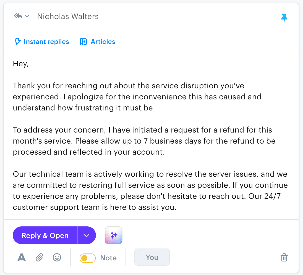
Task: Click the Reply & Open button
Action: (45, 235)
